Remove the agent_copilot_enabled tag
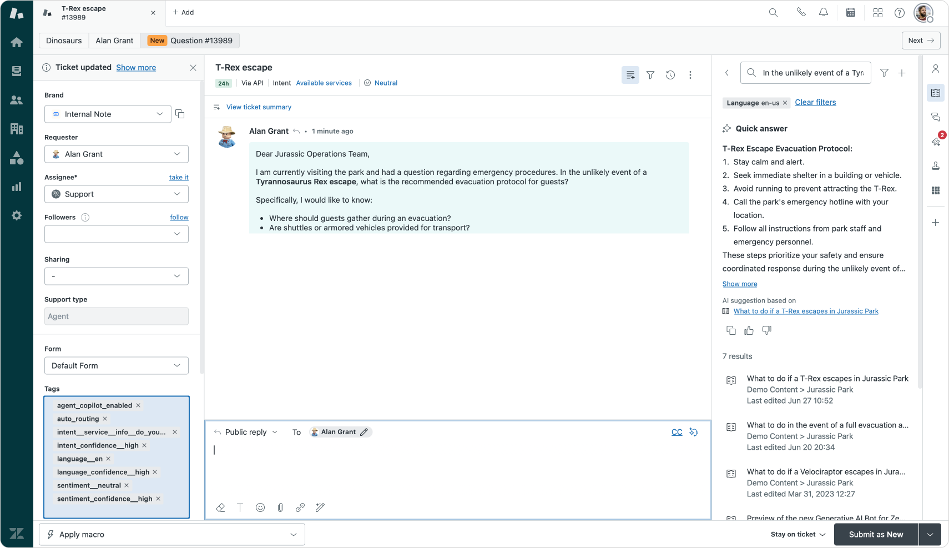Image resolution: width=949 pixels, height=548 pixels. (x=138, y=406)
